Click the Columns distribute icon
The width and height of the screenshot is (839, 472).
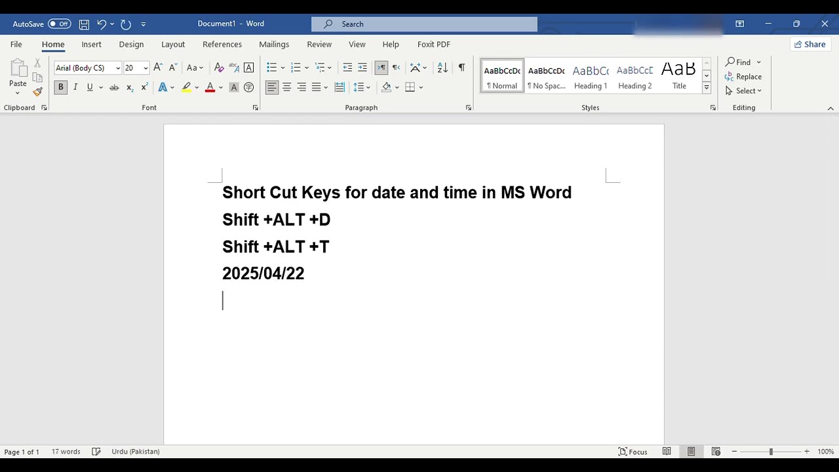pos(340,87)
